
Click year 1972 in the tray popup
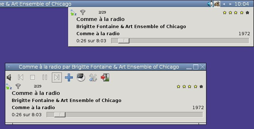[x=244, y=34]
